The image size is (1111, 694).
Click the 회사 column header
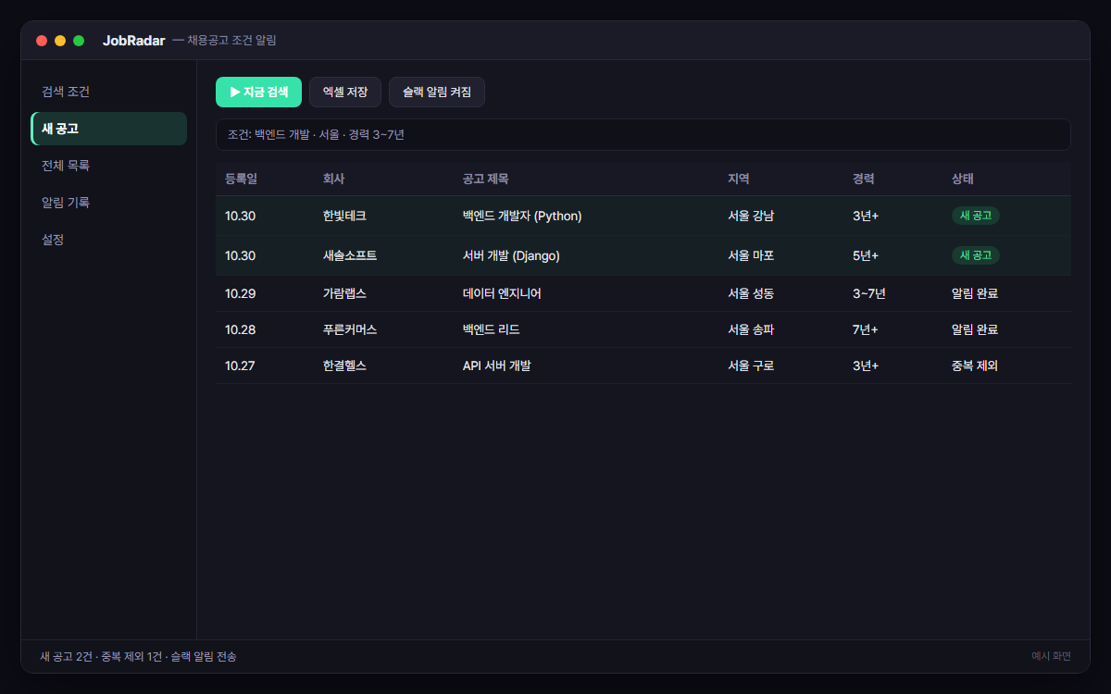(333, 179)
